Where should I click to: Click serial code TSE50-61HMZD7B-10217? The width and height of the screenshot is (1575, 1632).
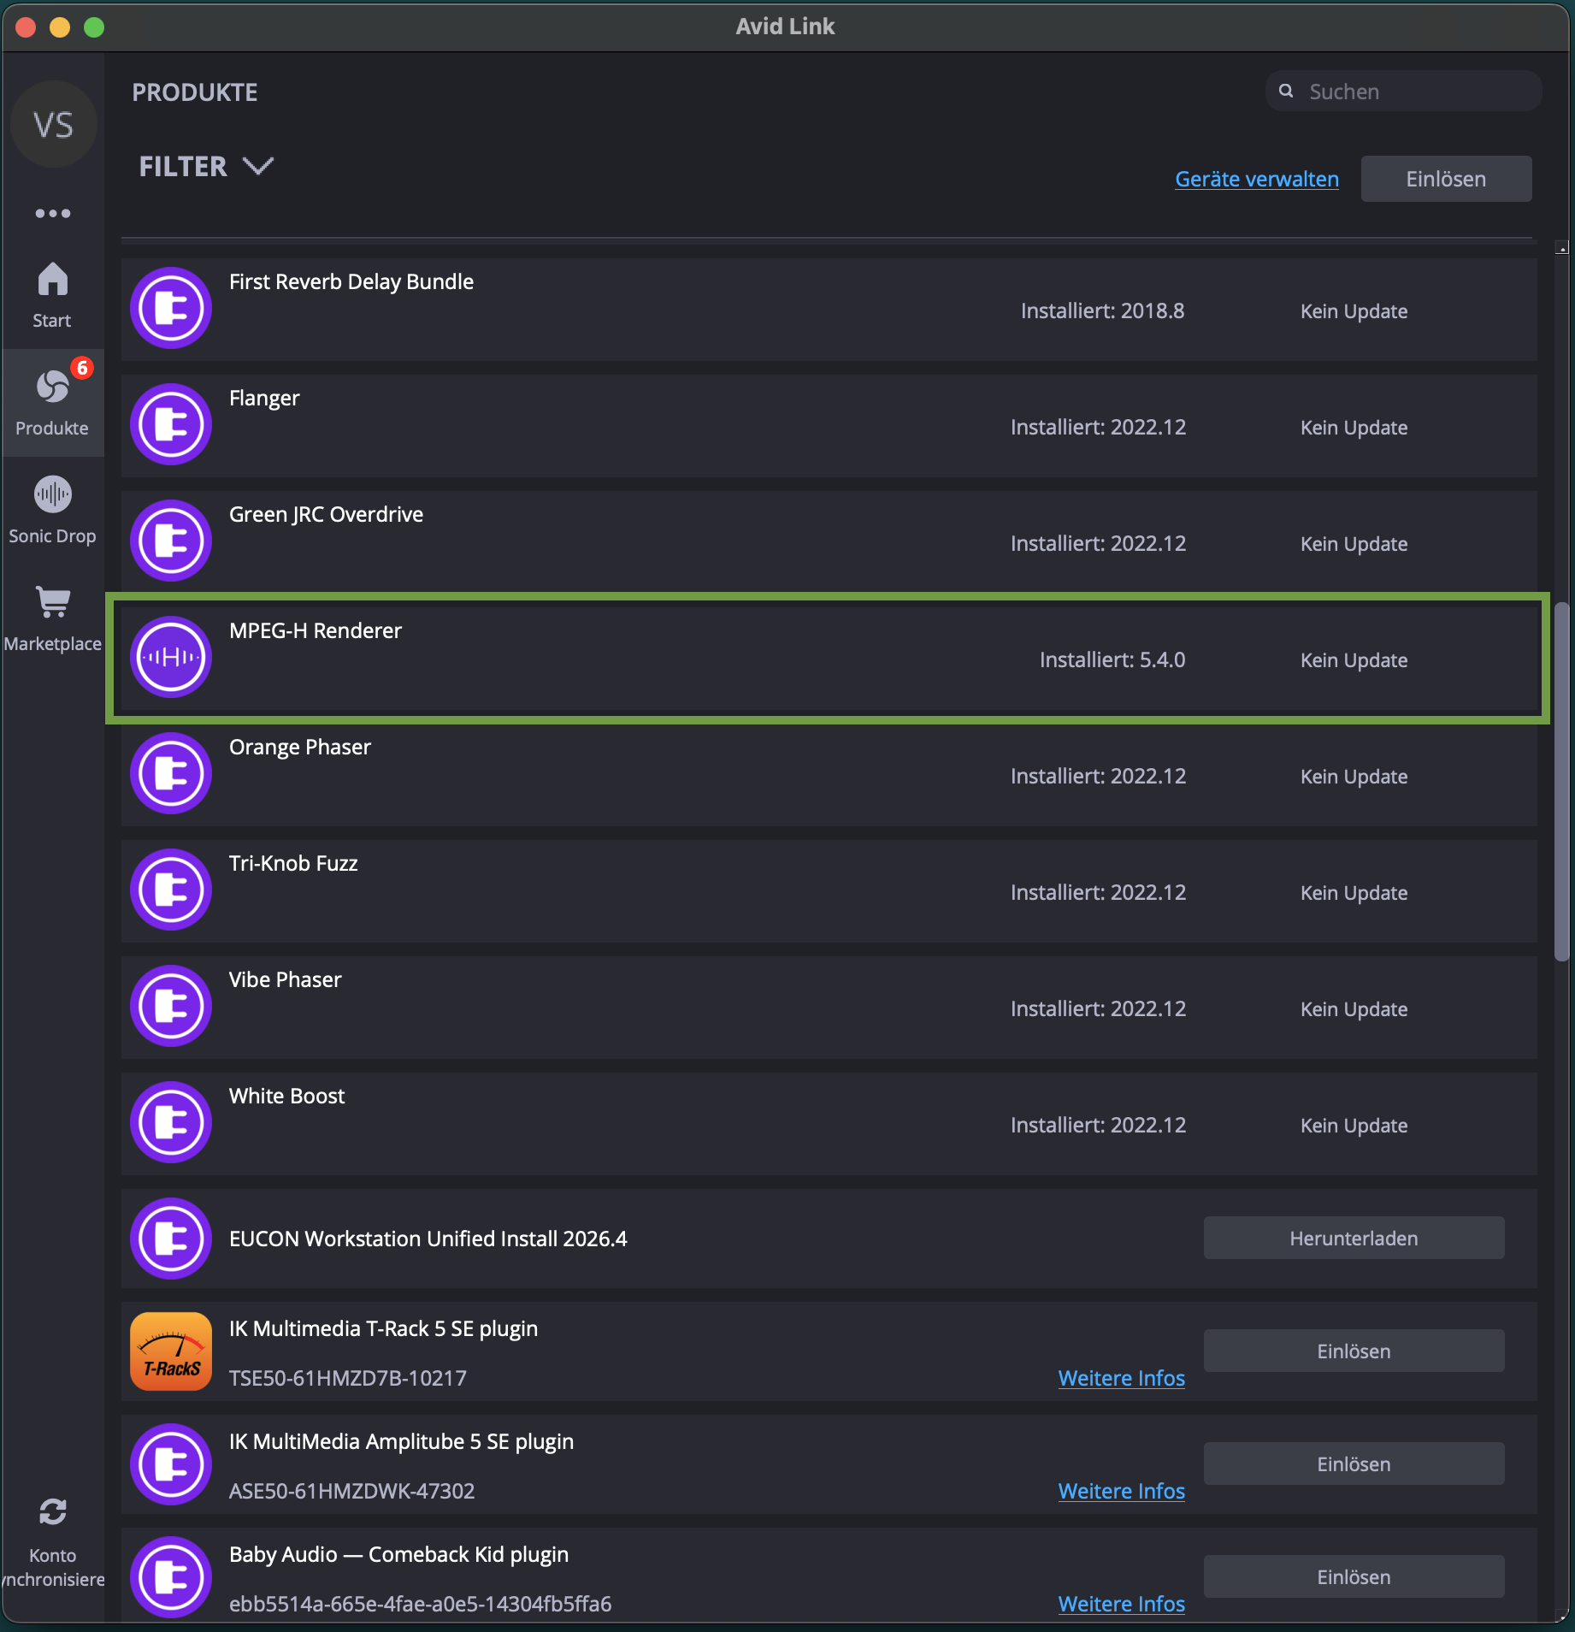(x=348, y=1378)
